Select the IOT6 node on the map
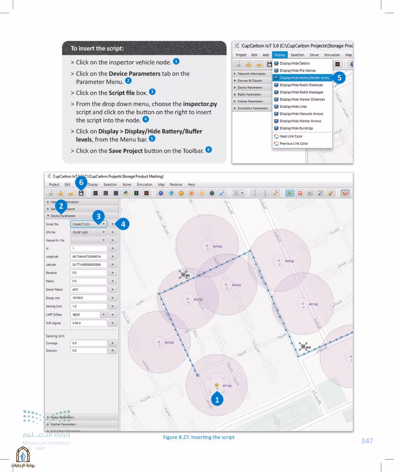The height and width of the screenshot is (472, 394). pos(279,261)
